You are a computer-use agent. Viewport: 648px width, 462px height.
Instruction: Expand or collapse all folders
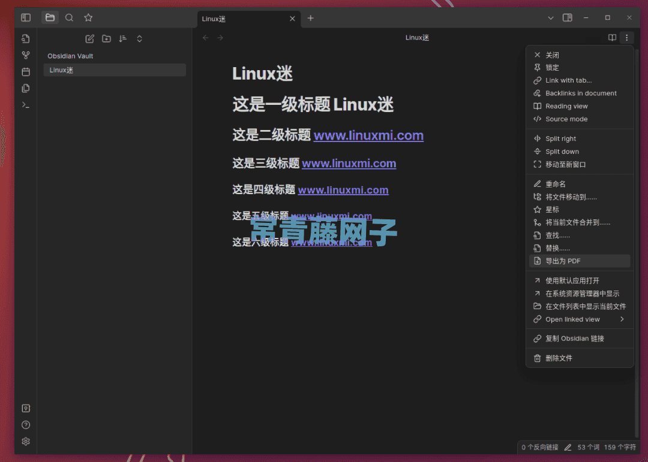pyautogui.click(x=139, y=39)
